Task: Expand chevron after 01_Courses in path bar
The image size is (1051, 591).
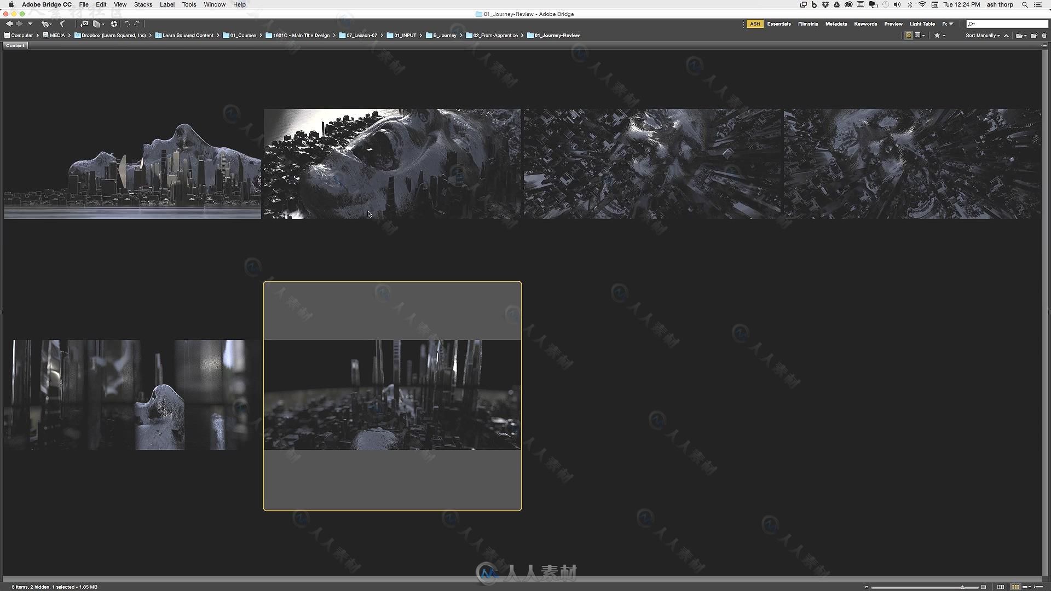Action: click(x=261, y=36)
